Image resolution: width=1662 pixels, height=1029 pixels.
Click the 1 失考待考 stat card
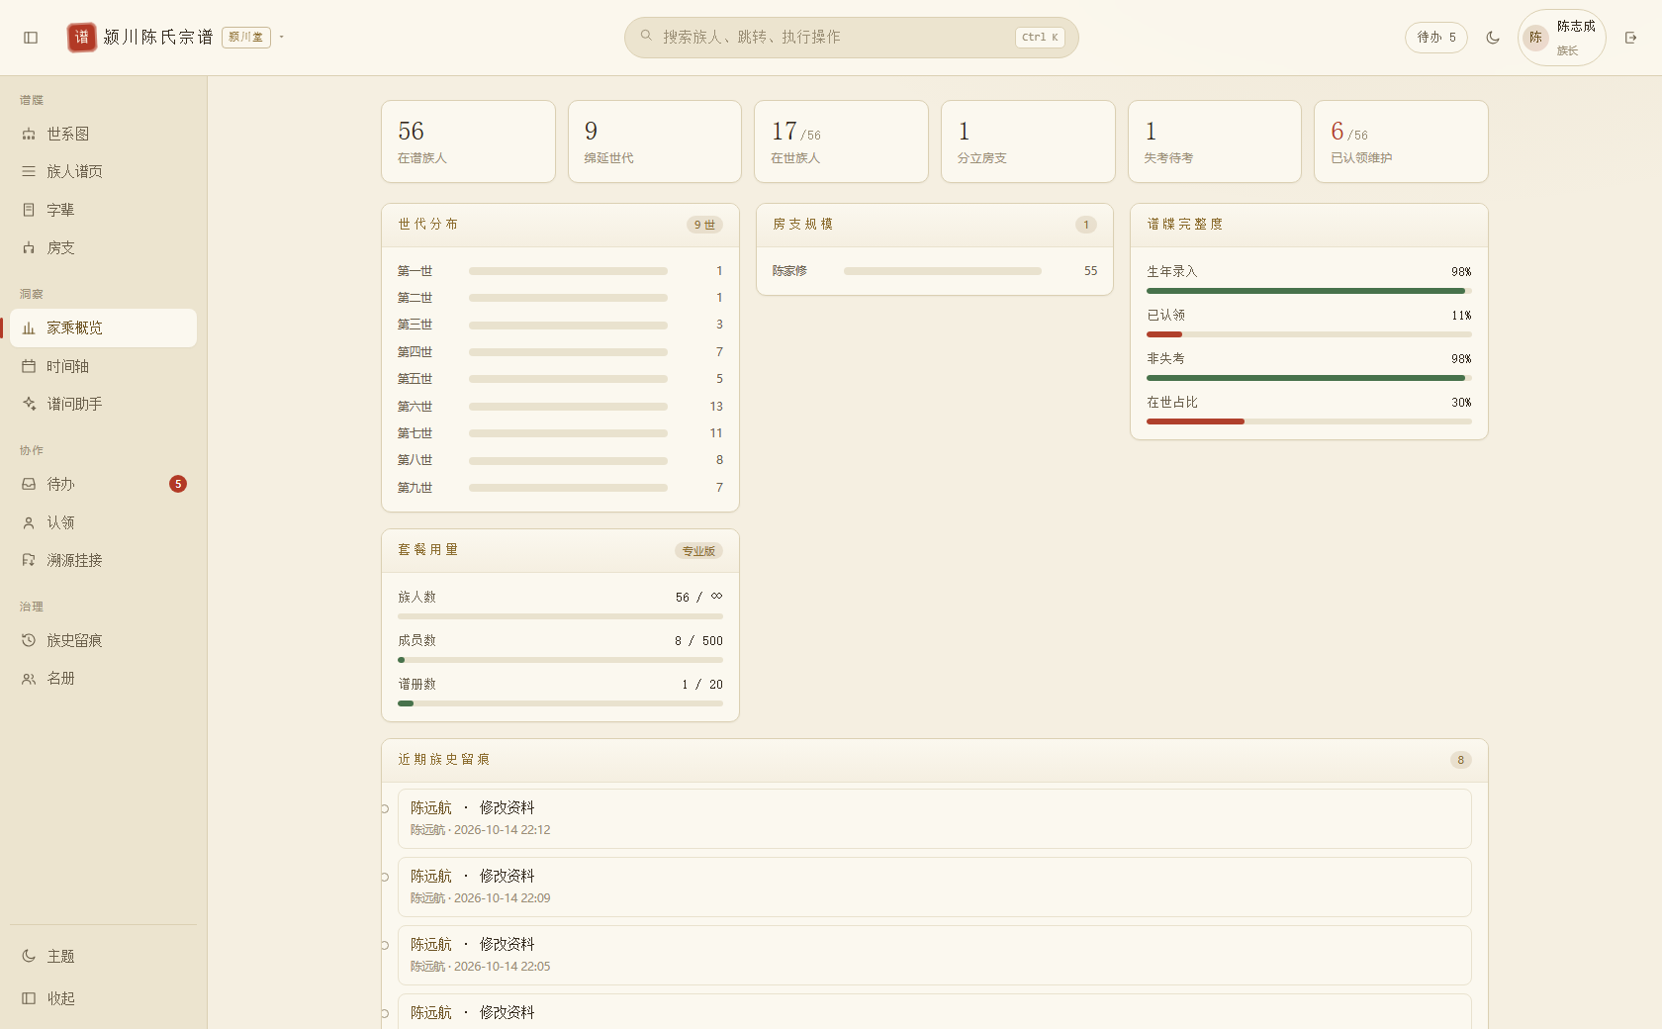tap(1215, 141)
